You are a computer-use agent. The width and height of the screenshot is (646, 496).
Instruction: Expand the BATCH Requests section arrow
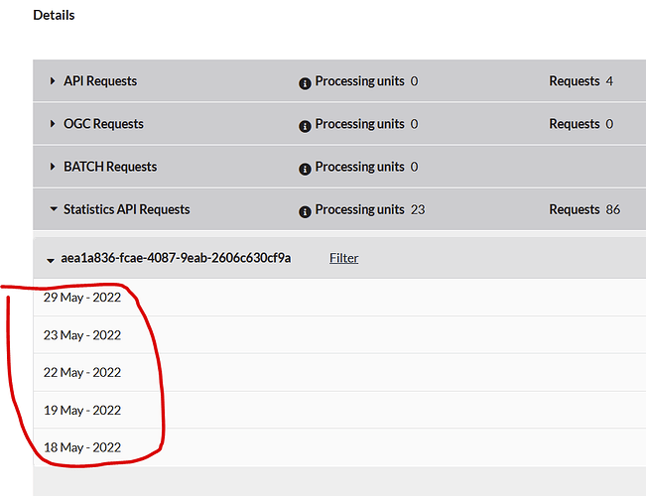53,167
